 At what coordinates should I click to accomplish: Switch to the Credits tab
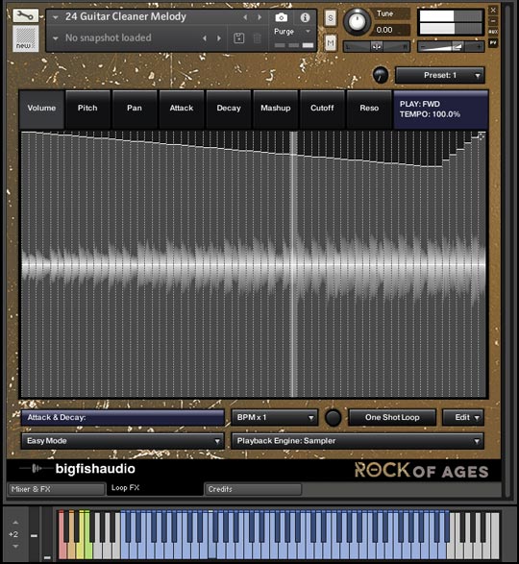click(x=253, y=489)
